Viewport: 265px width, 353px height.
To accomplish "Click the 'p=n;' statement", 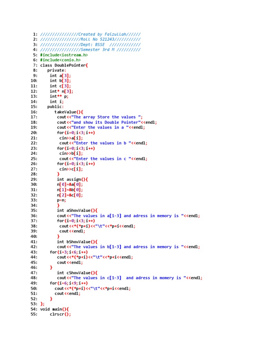I will pos(61,200).
